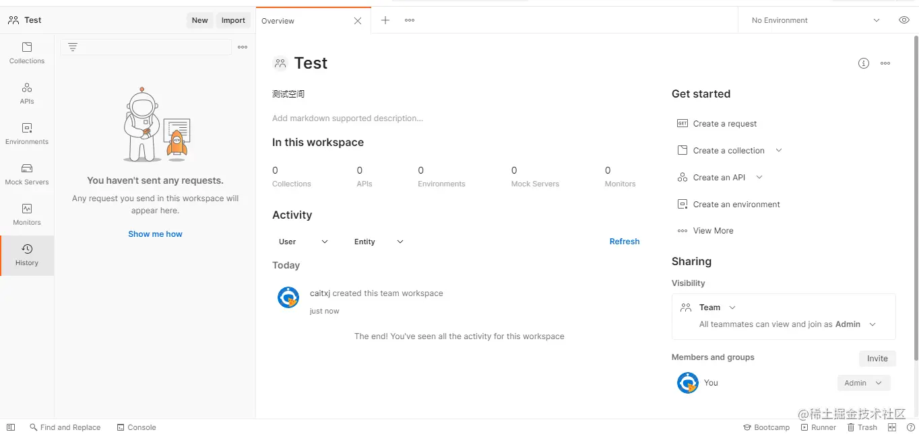Open the help icon in status bar
The image size is (919, 434).
coord(911,427)
